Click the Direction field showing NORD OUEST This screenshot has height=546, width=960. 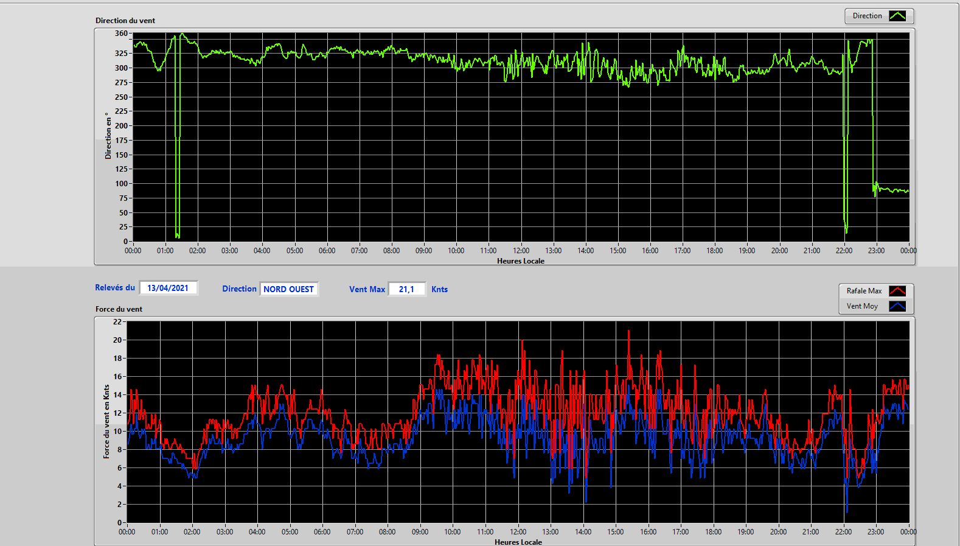click(x=288, y=289)
